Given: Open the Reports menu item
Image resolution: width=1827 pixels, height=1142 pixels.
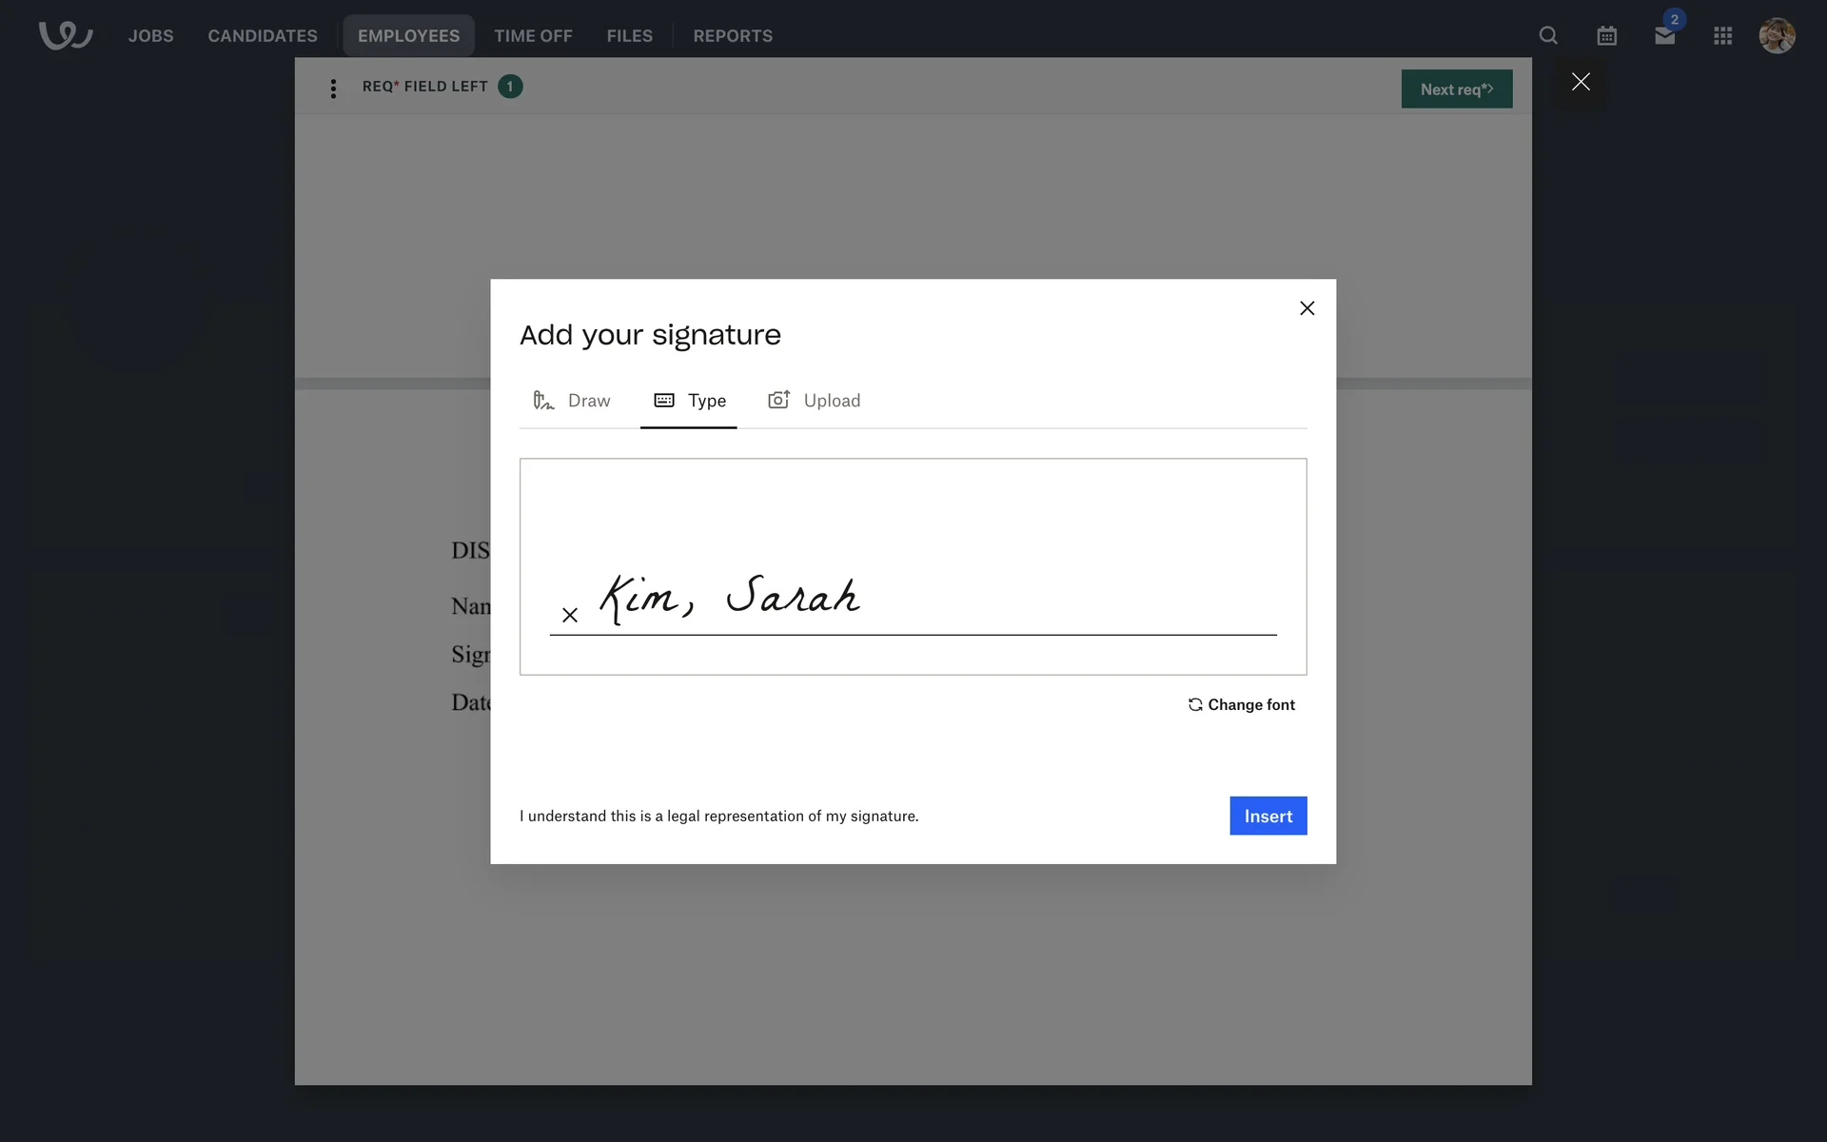Looking at the screenshot, I should 732,35.
